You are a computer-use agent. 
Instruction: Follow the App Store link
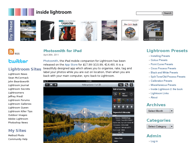point(71,65)
